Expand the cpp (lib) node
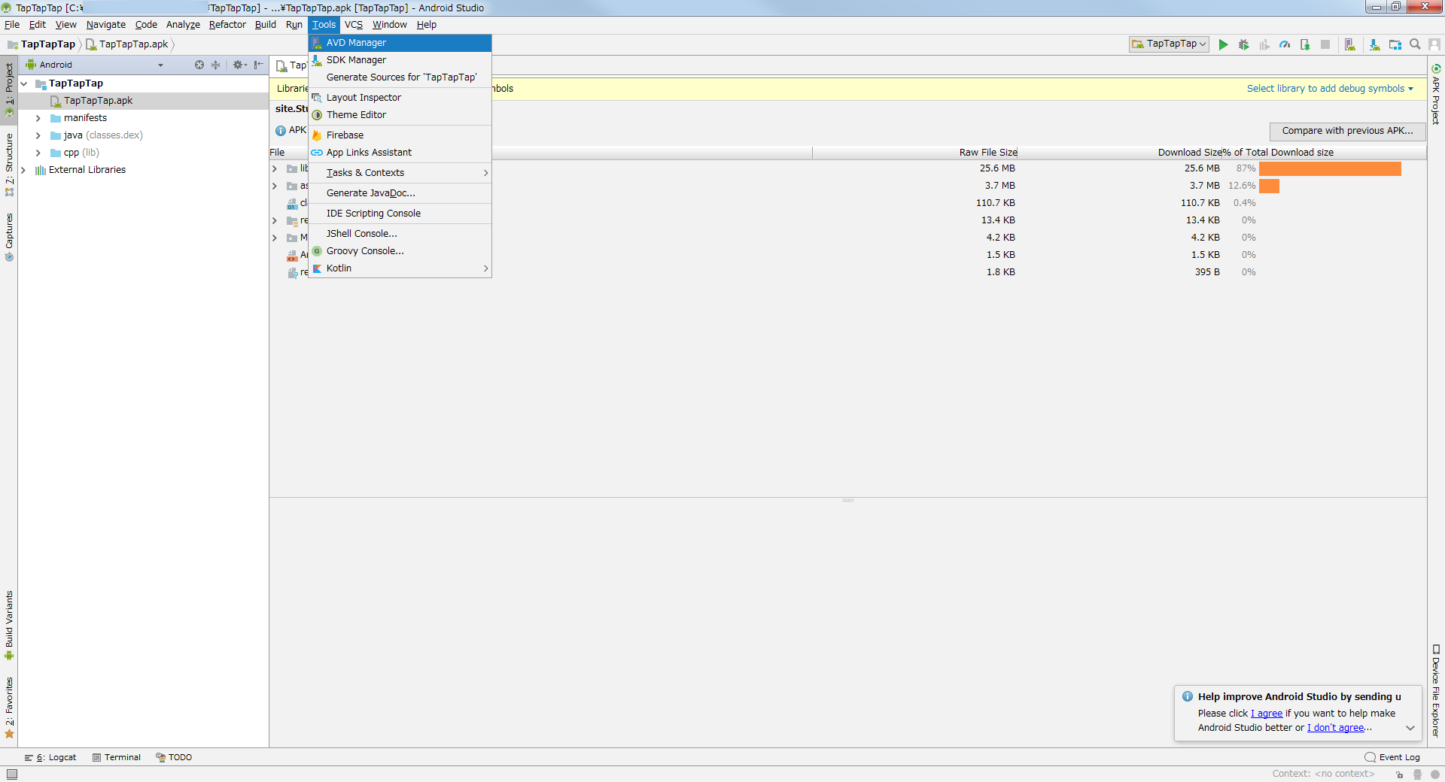 point(38,153)
